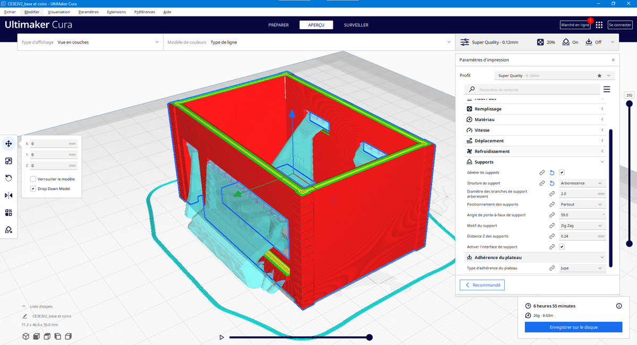This screenshot has width=637, height=345.
Task: Open the Modifier menu
Action: tap(32, 12)
